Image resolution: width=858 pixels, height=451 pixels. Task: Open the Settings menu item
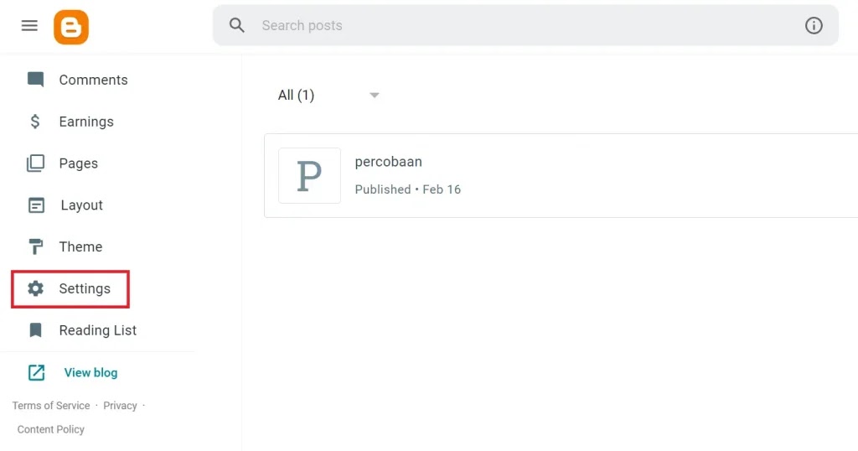click(70, 288)
